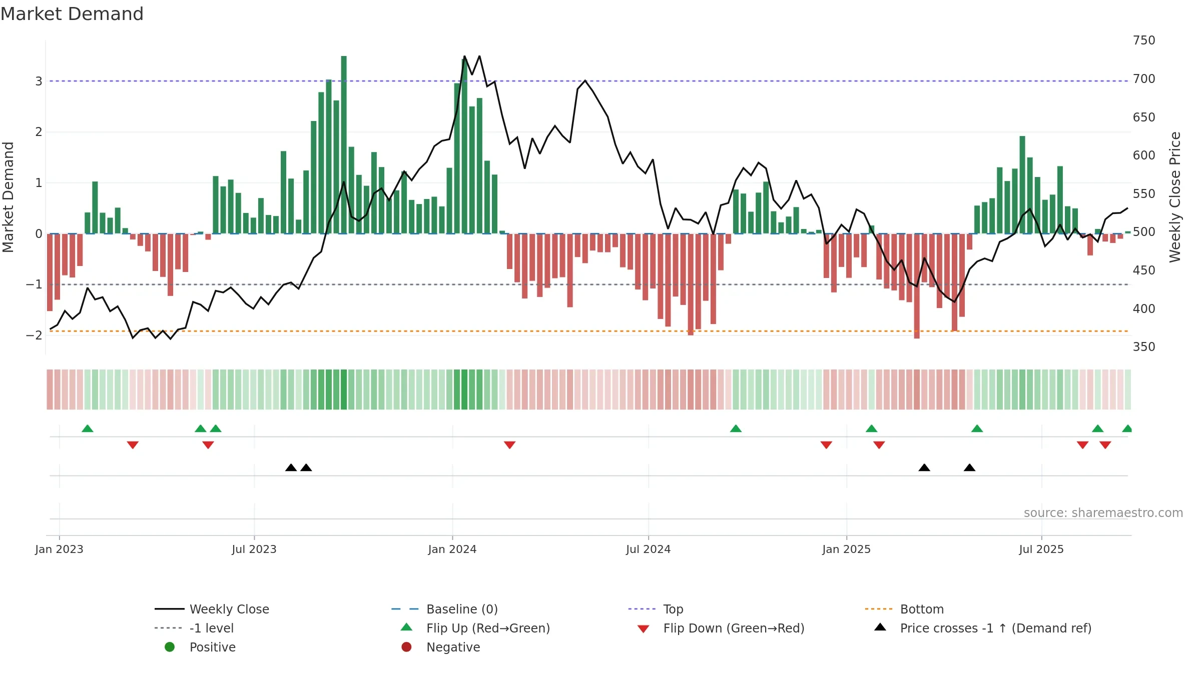The height and width of the screenshot is (675, 1201).
Task: Click the Jan 2023 x-axis label
Action: [59, 549]
